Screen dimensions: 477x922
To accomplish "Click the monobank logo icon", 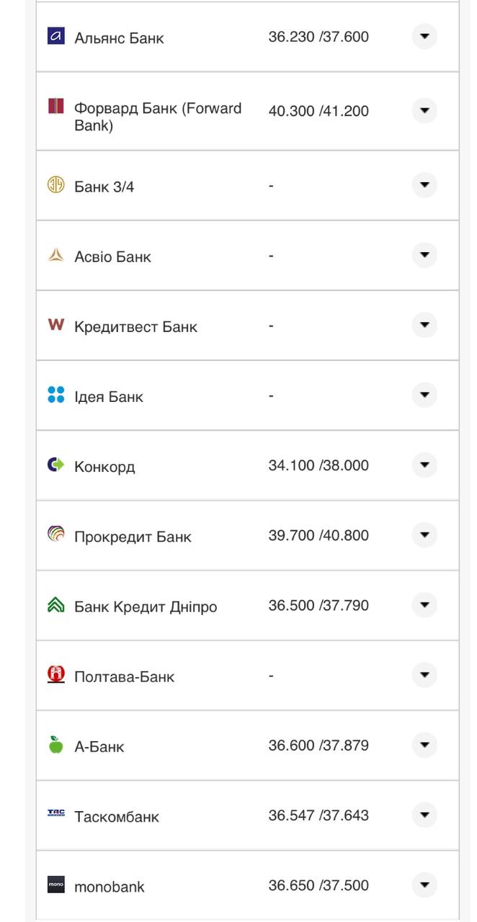I will click(56, 885).
